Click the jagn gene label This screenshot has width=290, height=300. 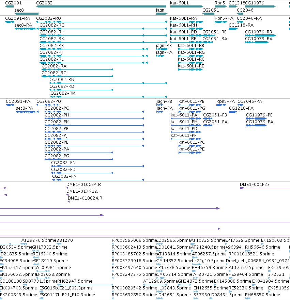pos(160,10)
